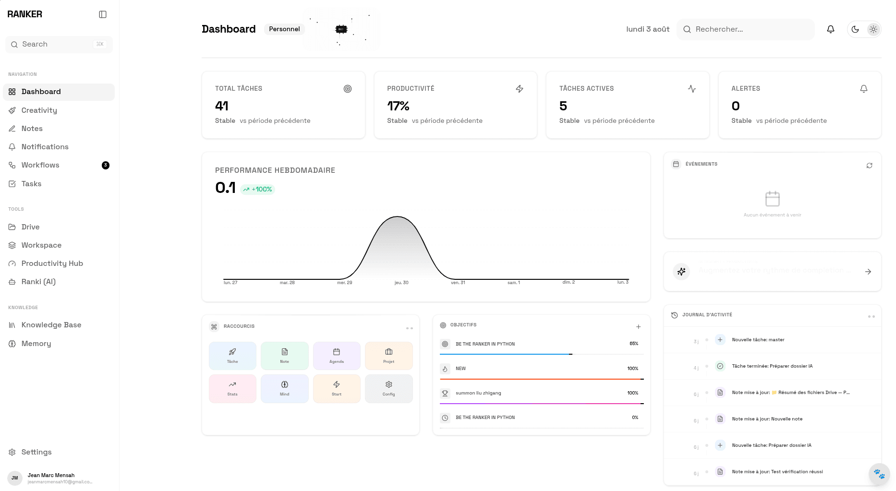Open Workflows in the sidebar
Image resolution: width=896 pixels, height=491 pixels.
(x=59, y=165)
